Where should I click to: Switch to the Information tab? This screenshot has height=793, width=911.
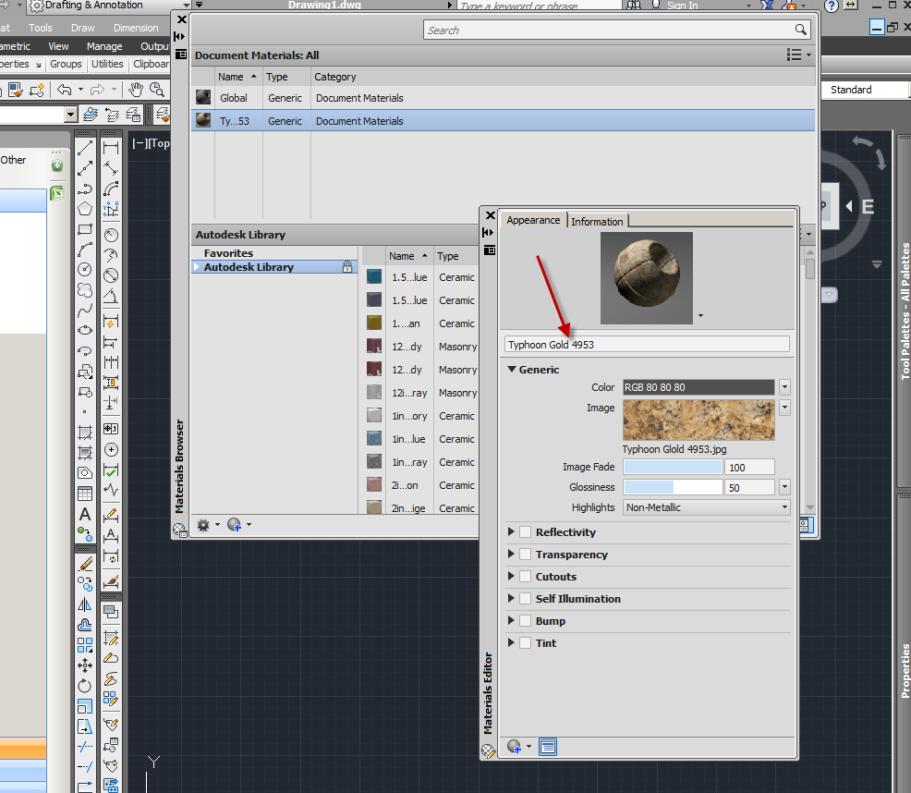click(x=597, y=222)
